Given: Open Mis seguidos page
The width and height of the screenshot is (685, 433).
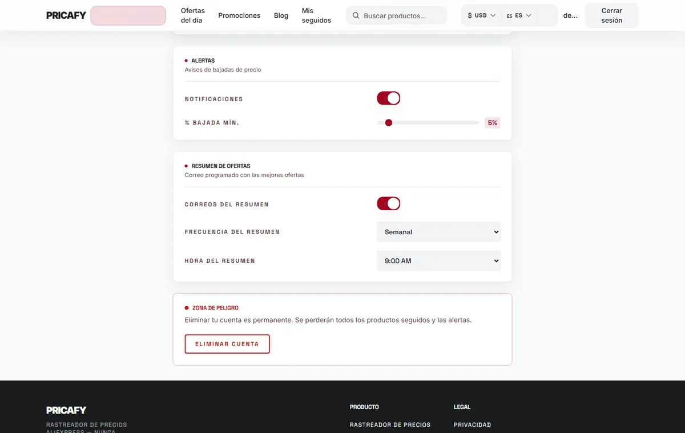Looking at the screenshot, I should click(316, 15).
